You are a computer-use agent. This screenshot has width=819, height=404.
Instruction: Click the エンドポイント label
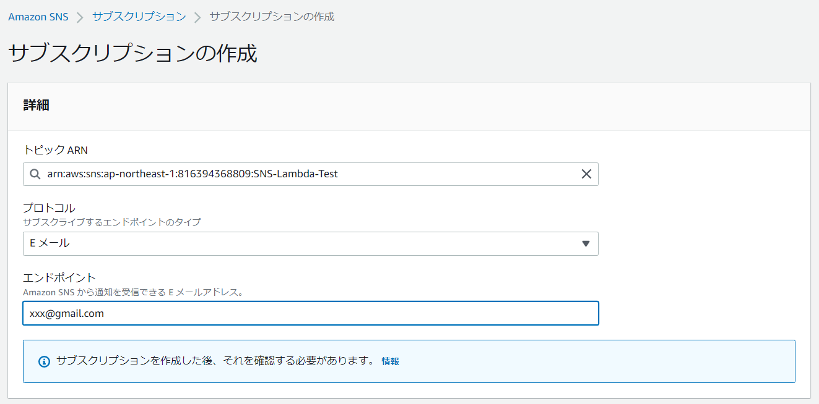pyautogui.click(x=59, y=277)
